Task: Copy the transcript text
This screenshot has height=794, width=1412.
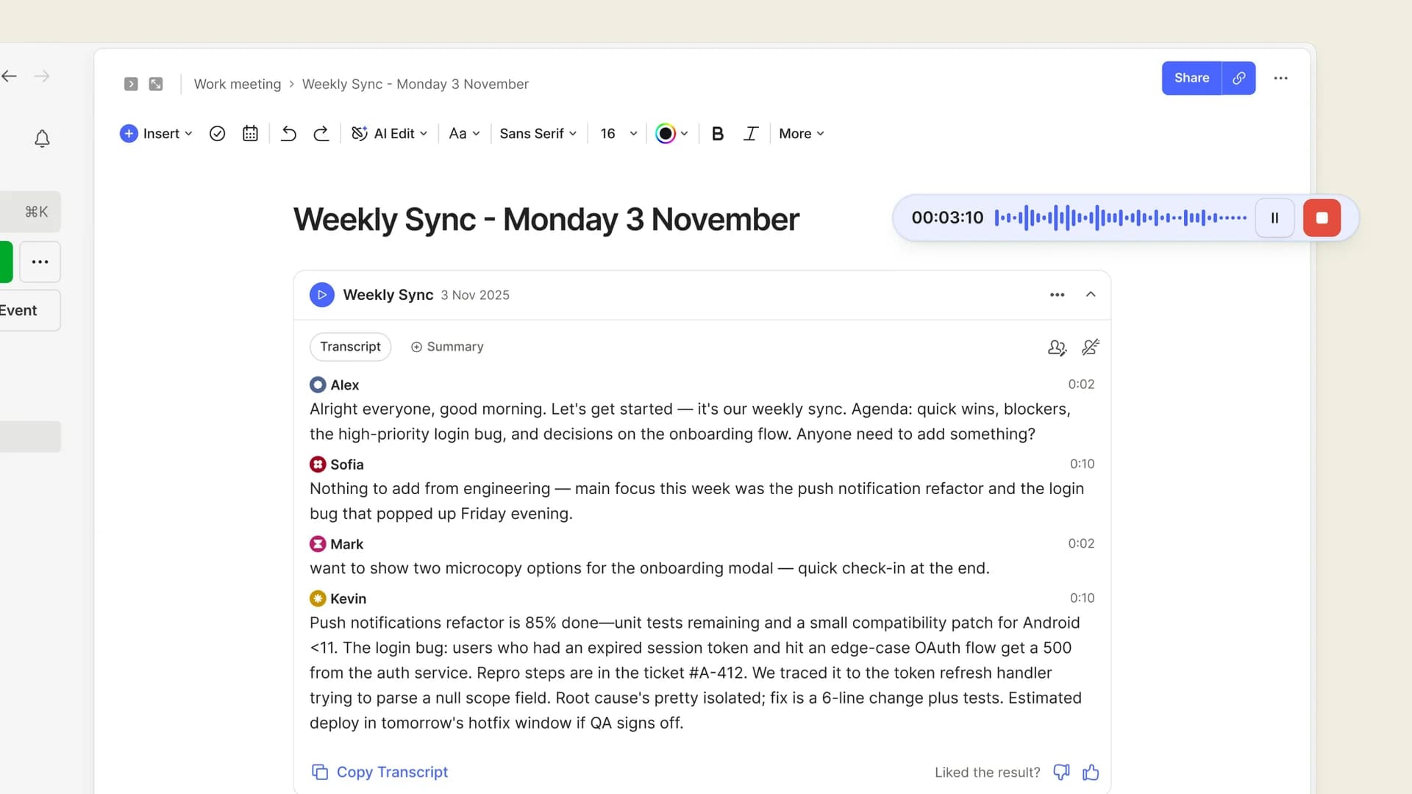Action: click(x=379, y=772)
